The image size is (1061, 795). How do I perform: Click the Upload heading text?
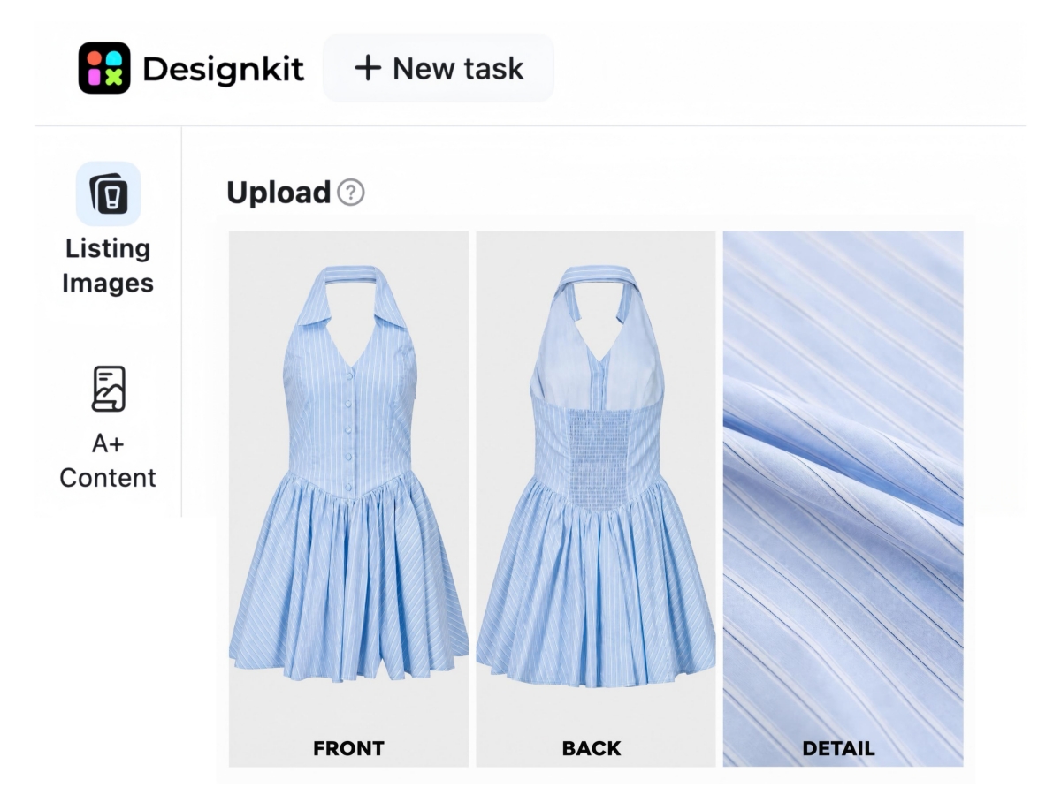pyautogui.click(x=279, y=192)
